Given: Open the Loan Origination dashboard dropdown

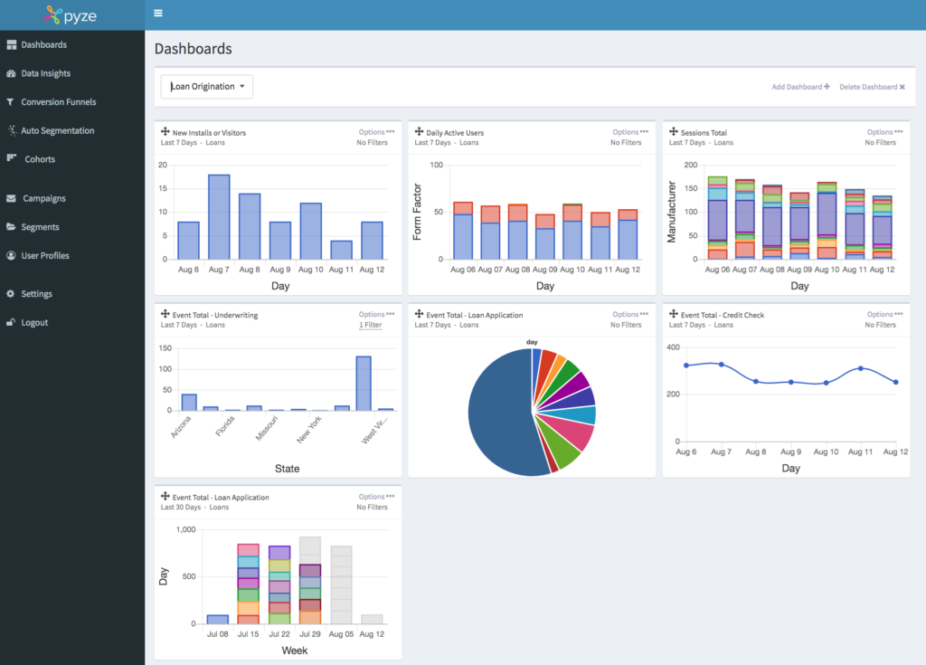Looking at the screenshot, I should point(207,87).
